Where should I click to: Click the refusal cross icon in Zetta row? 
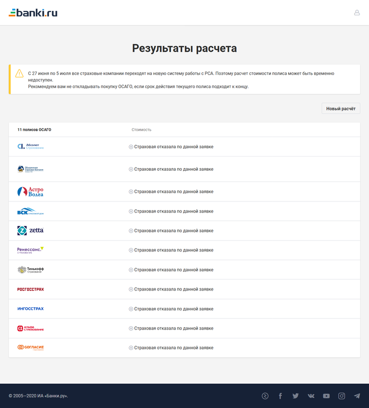[131, 231]
